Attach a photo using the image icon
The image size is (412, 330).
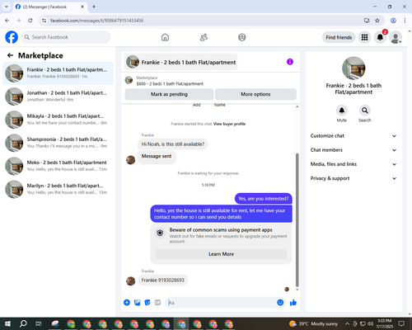tap(137, 303)
